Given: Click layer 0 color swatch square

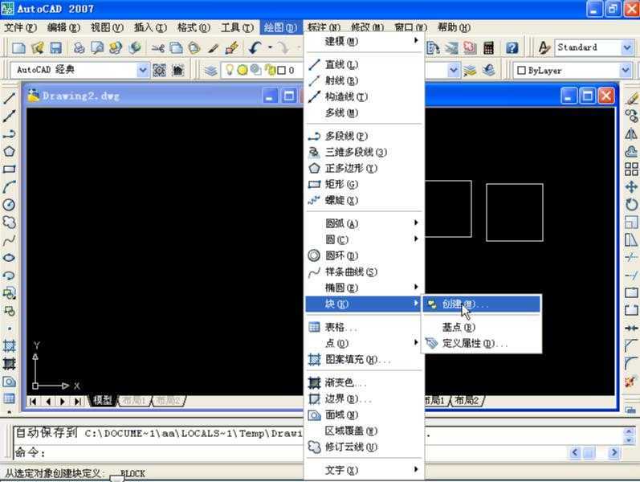Looking at the screenshot, I should pos(282,70).
